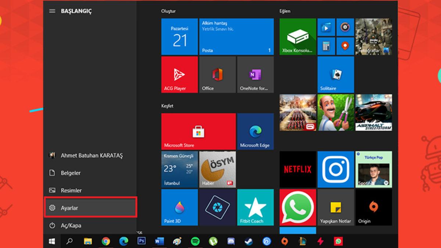Launch Paint 3D from the tiles
441x248 pixels.
tap(179, 208)
